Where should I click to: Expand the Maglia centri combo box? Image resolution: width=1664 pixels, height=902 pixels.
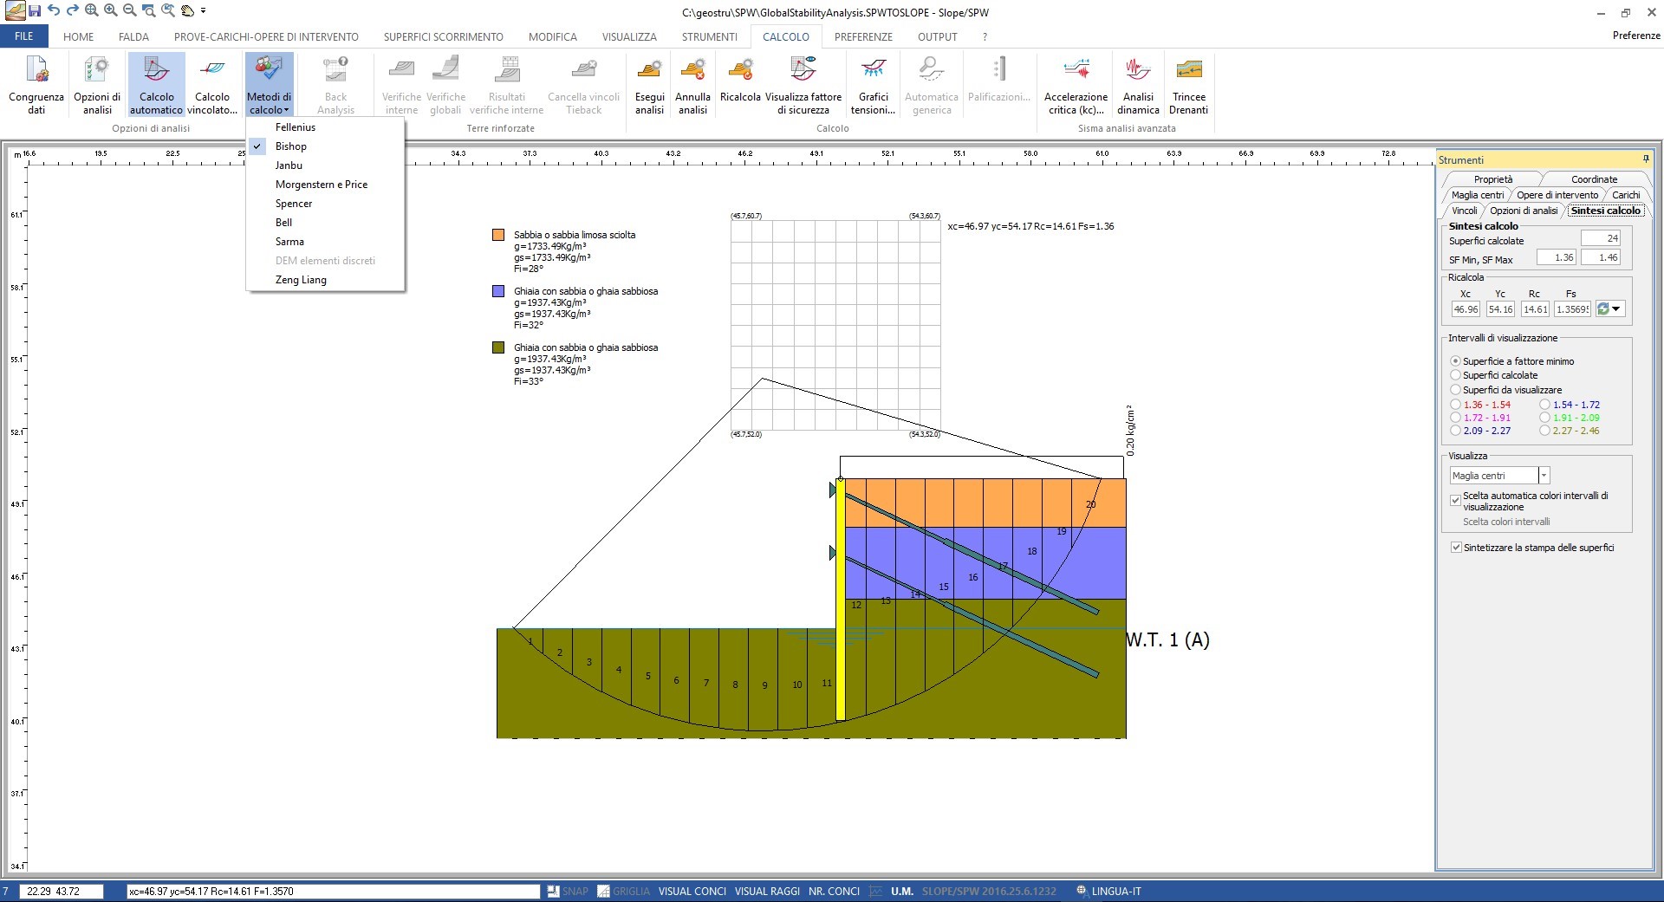tap(1544, 476)
